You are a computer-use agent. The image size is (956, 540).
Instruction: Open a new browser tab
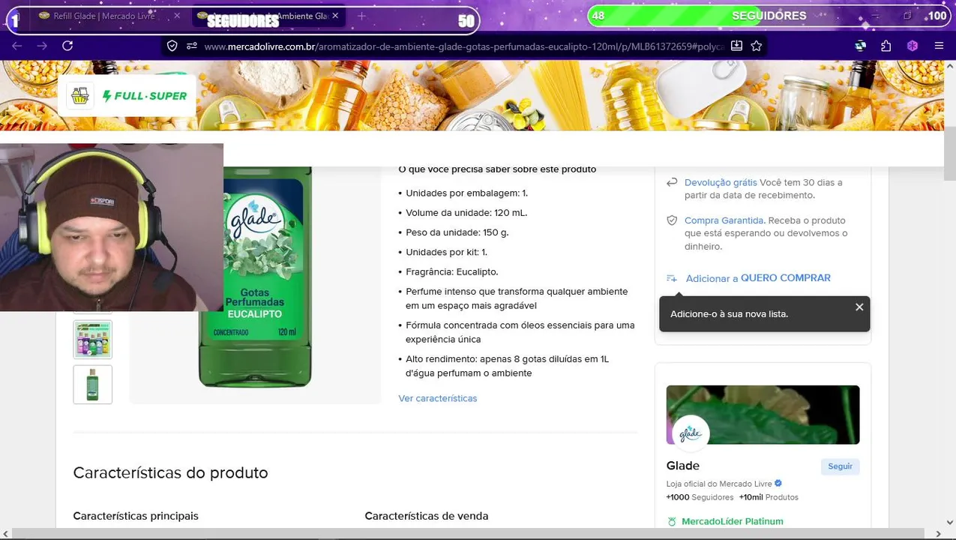pyautogui.click(x=361, y=16)
